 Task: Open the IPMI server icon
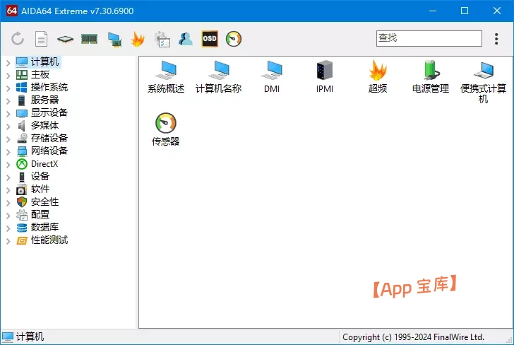point(325,77)
